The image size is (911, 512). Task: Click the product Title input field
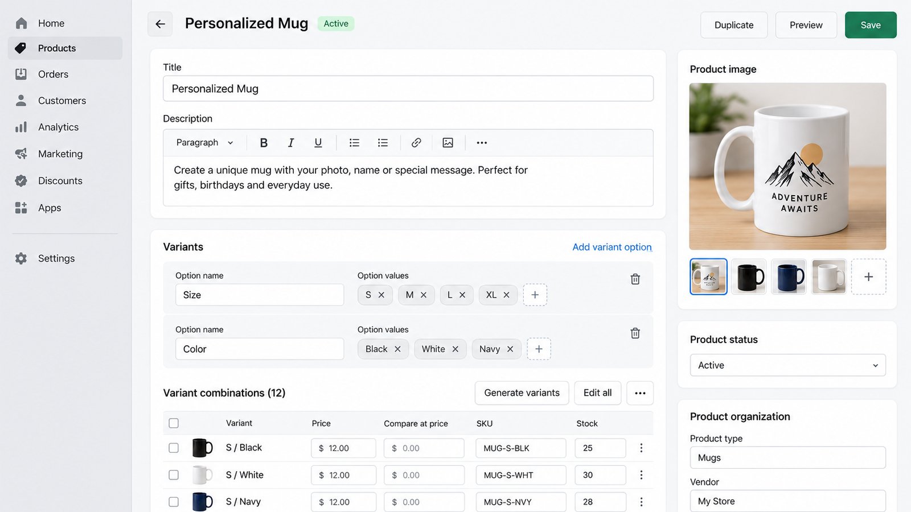[x=408, y=89]
